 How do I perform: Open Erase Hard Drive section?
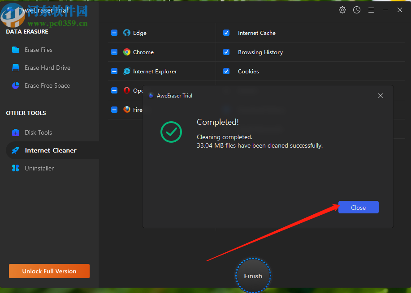point(47,68)
